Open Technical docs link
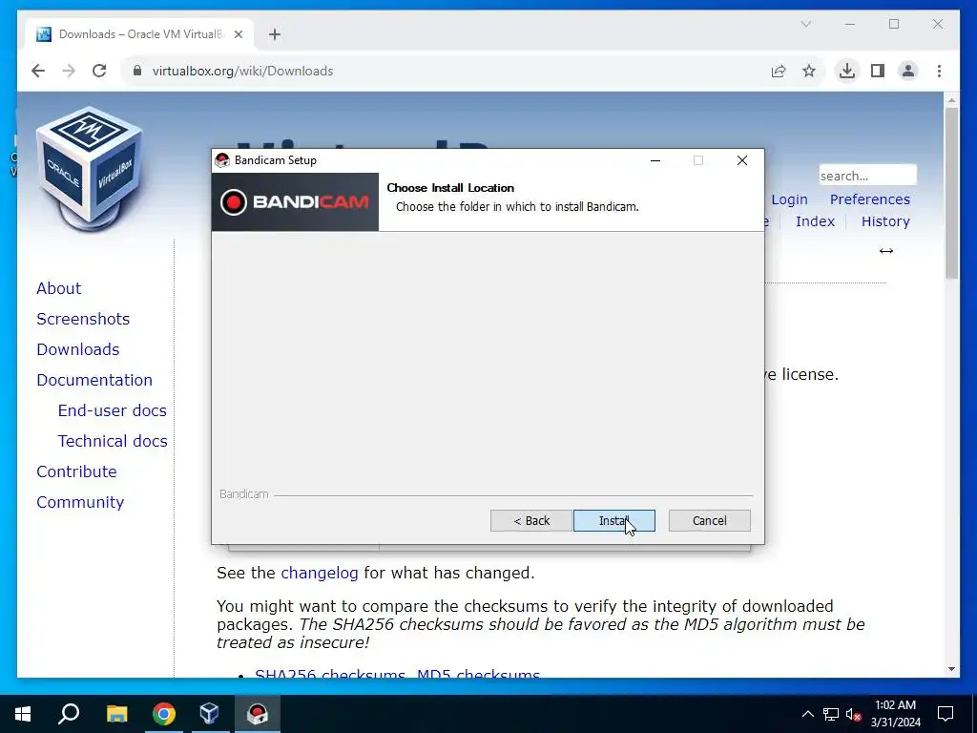This screenshot has width=977, height=733. click(x=113, y=441)
